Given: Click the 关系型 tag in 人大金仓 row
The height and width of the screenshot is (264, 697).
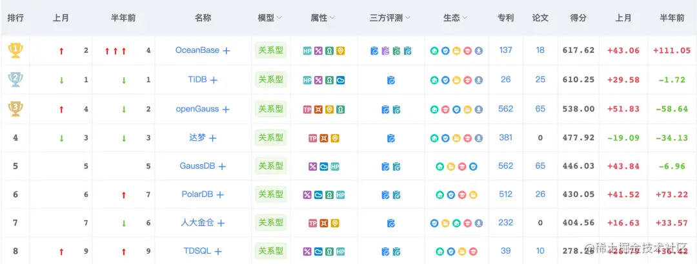Looking at the screenshot, I should [x=270, y=222].
